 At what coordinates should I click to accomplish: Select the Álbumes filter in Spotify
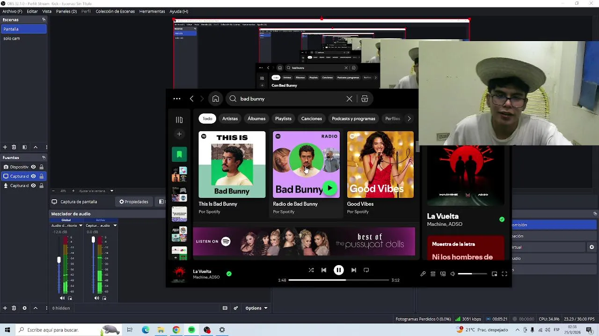[x=256, y=119]
